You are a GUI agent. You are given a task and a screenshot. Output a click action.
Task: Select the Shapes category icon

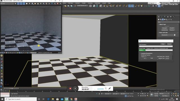tap(161, 19)
